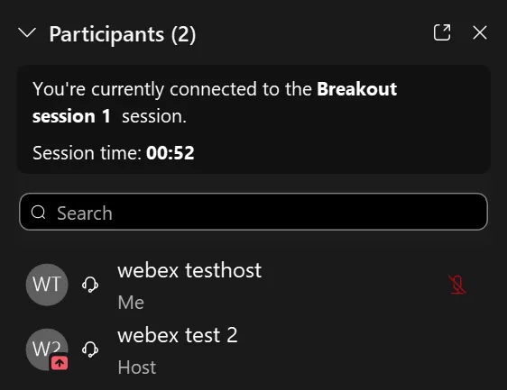Viewport: 507px width, 390px height.
Task: Select participant webex testhost
Action: click(x=253, y=285)
